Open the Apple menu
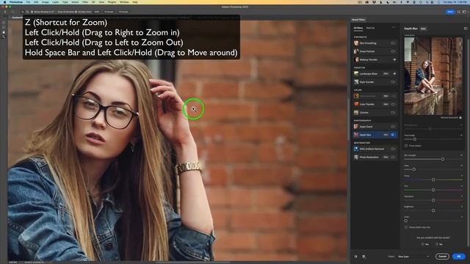The height and width of the screenshot is (264, 470). click(x=5, y=2)
